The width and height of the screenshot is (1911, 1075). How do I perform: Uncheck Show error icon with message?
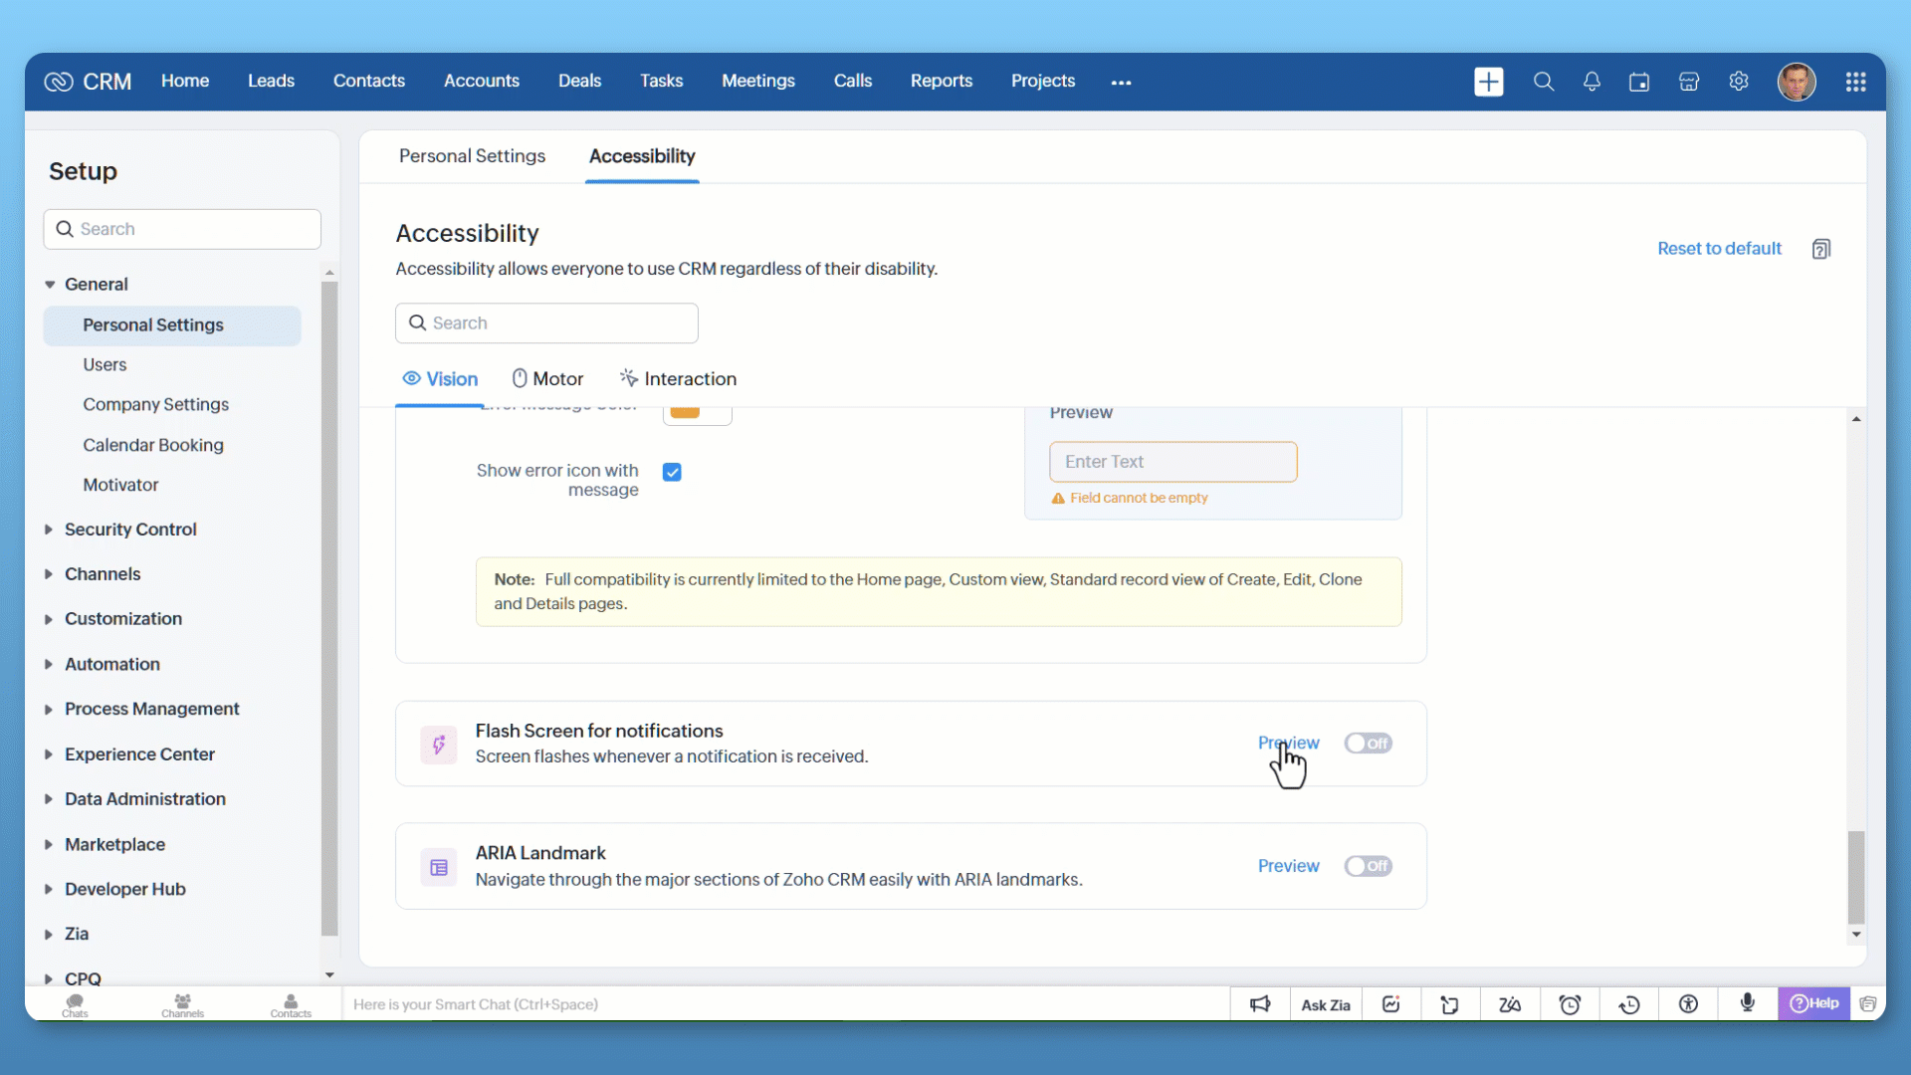tap(672, 472)
